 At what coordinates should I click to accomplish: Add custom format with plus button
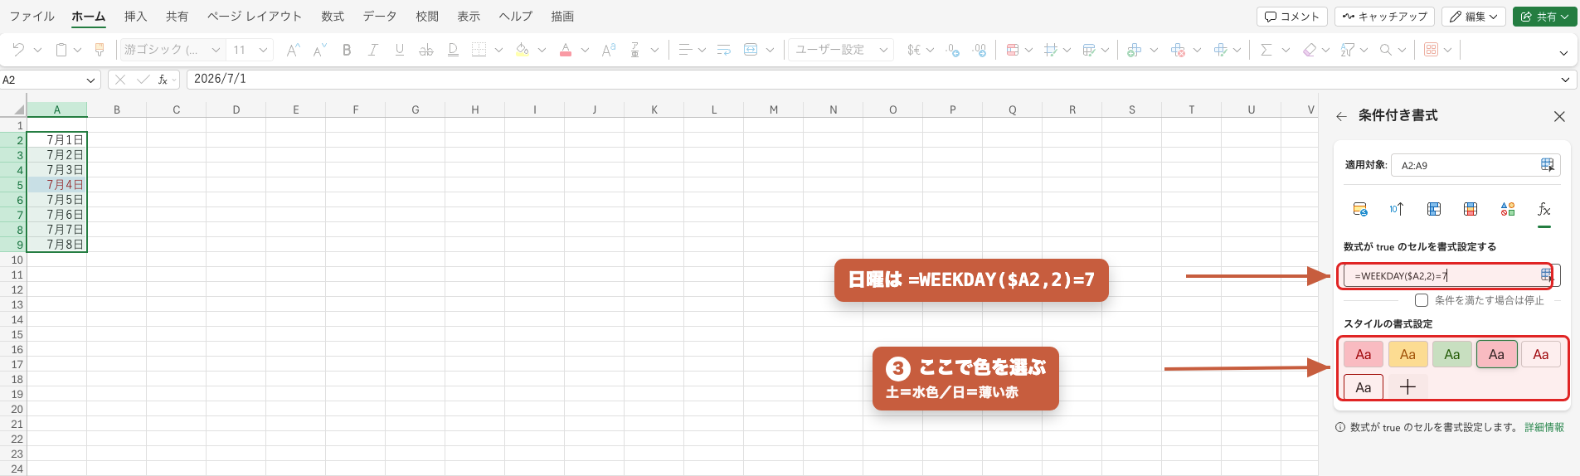point(1407,387)
